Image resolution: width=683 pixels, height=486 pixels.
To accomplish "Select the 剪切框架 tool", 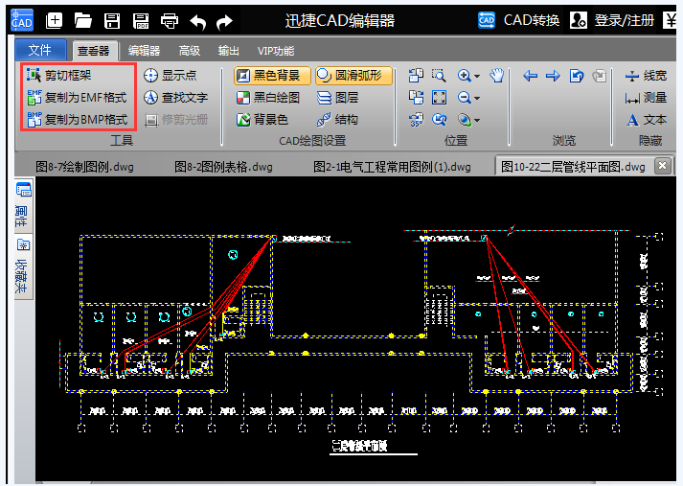I will tap(58, 75).
